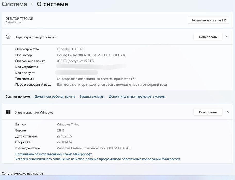
Task: Copy device specifications with Копировать button
Action: point(208,37)
